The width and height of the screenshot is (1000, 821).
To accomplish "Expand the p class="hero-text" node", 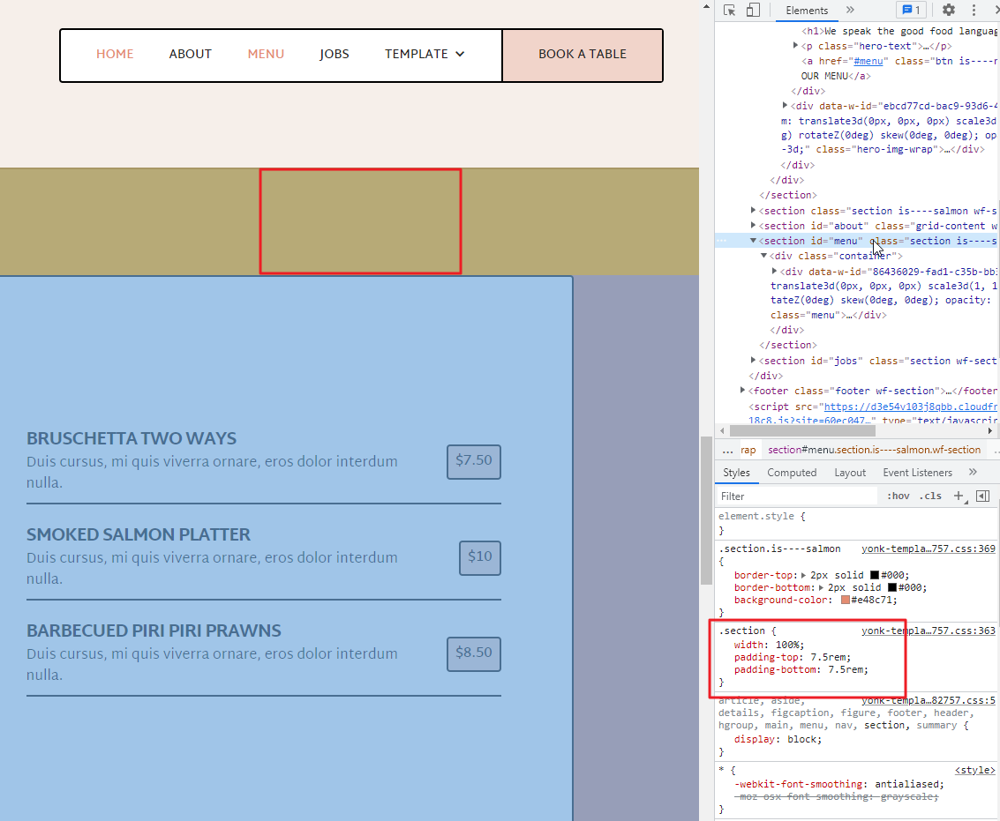I will pyautogui.click(x=795, y=46).
